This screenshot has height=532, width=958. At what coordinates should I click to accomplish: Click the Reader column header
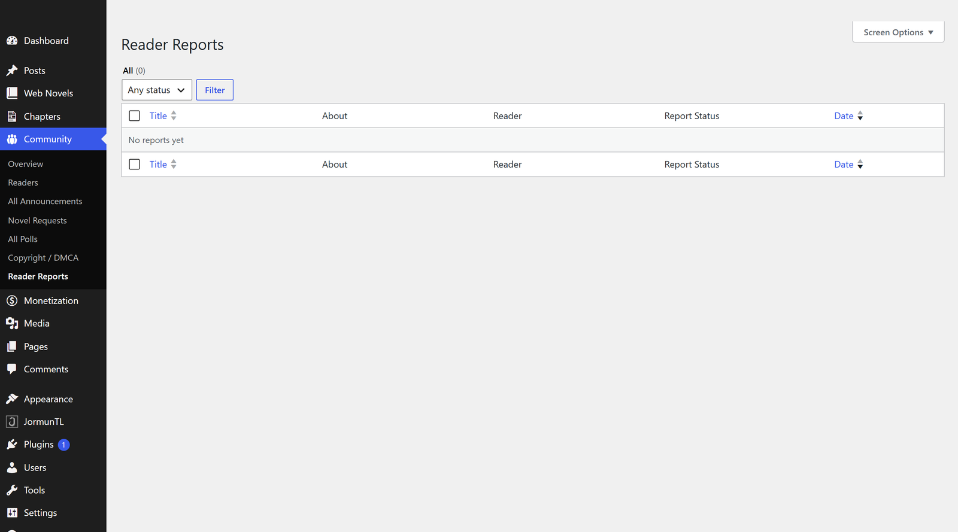tap(508, 116)
